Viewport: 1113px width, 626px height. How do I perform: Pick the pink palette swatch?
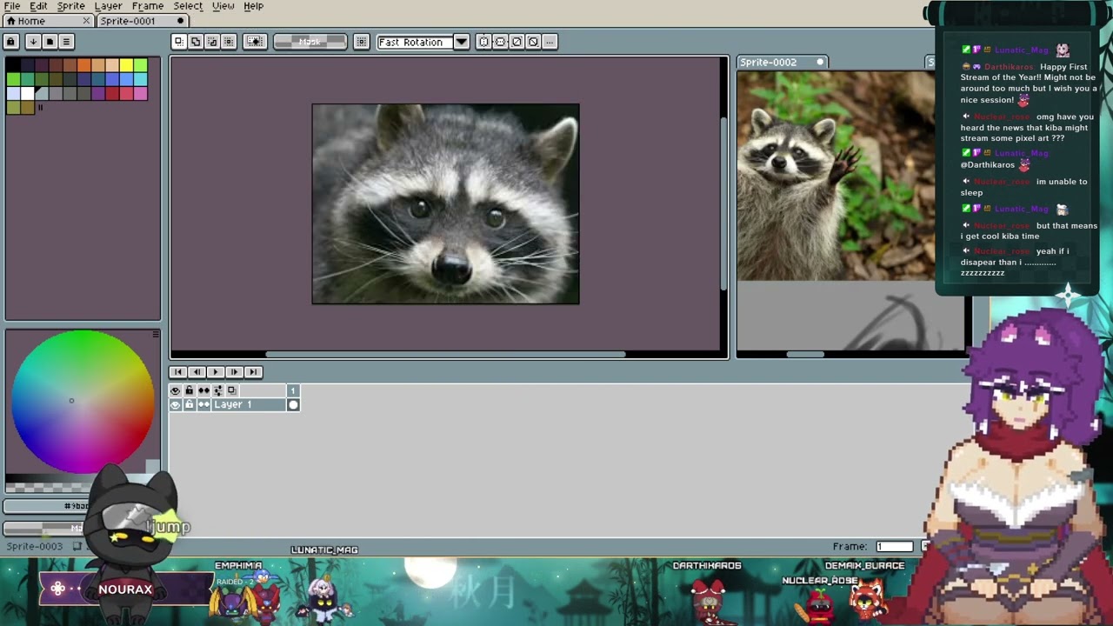tap(141, 94)
